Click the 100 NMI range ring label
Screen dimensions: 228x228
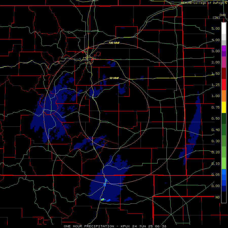[114, 43]
